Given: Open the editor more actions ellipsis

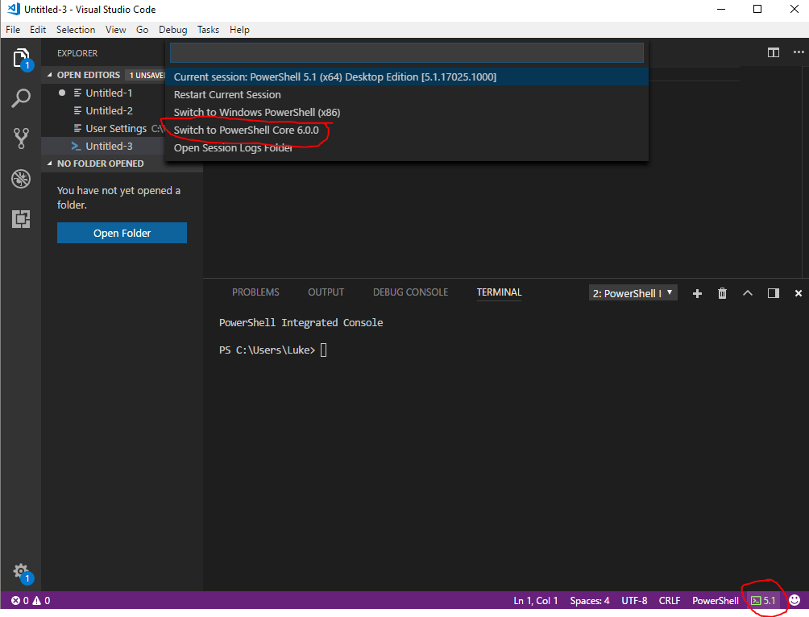Looking at the screenshot, I should click(799, 52).
